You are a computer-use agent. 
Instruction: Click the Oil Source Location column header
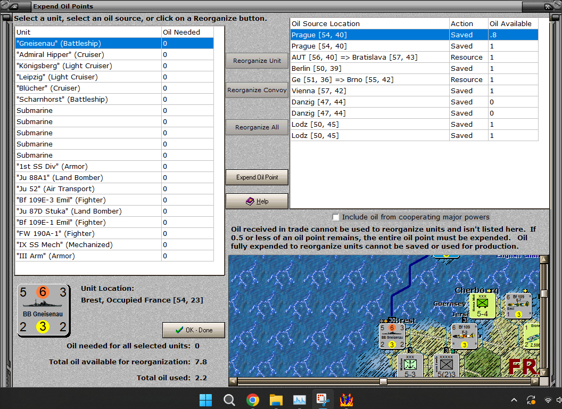coord(369,23)
